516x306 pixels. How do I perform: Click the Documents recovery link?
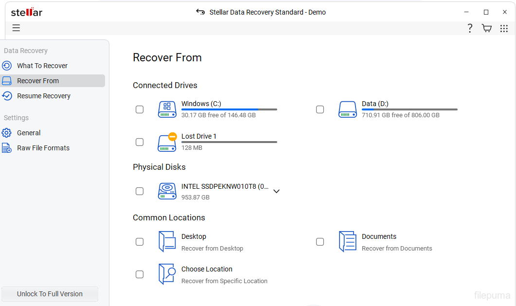click(x=379, y=236)
